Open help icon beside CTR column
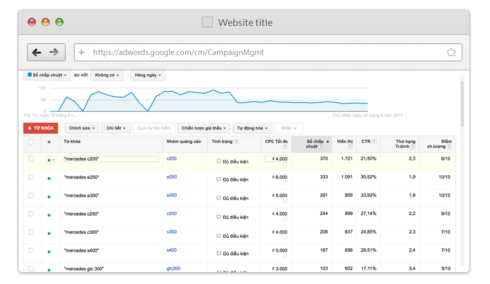 pos(375,142)
